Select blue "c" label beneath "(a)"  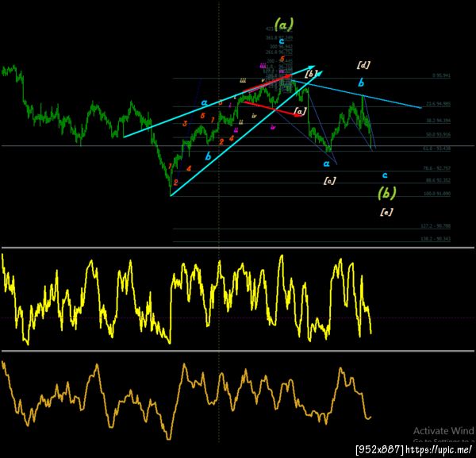click(x=282, y=40)
